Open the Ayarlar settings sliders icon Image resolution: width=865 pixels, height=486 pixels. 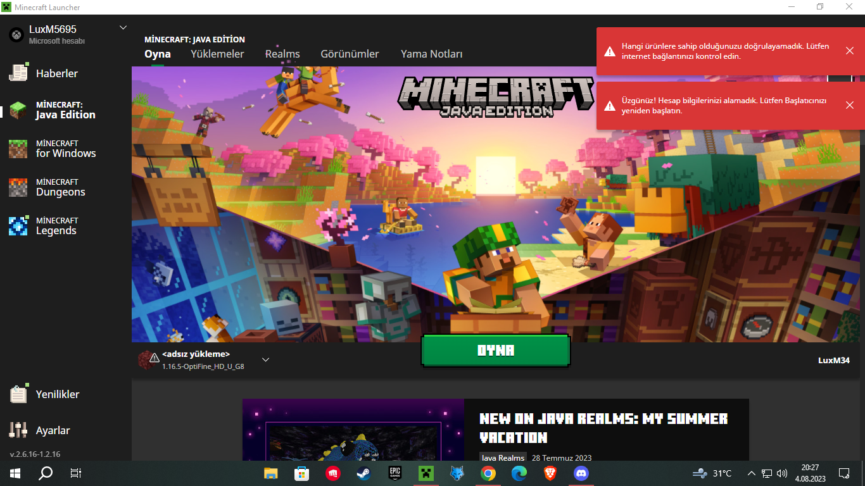pyautogui.click(x=18, y=430)
